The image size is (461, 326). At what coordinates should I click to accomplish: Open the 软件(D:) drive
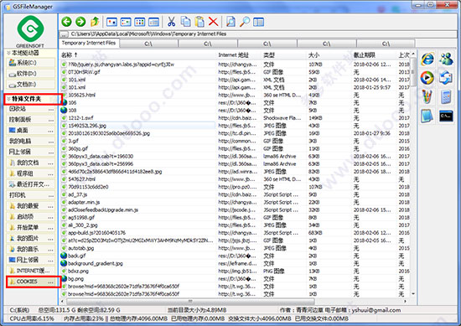point(30,74)
